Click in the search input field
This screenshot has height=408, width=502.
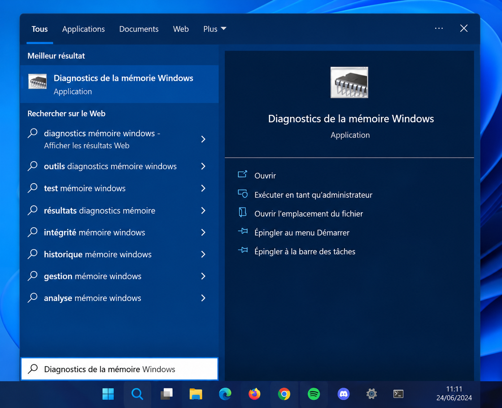(x=119, y=369)
